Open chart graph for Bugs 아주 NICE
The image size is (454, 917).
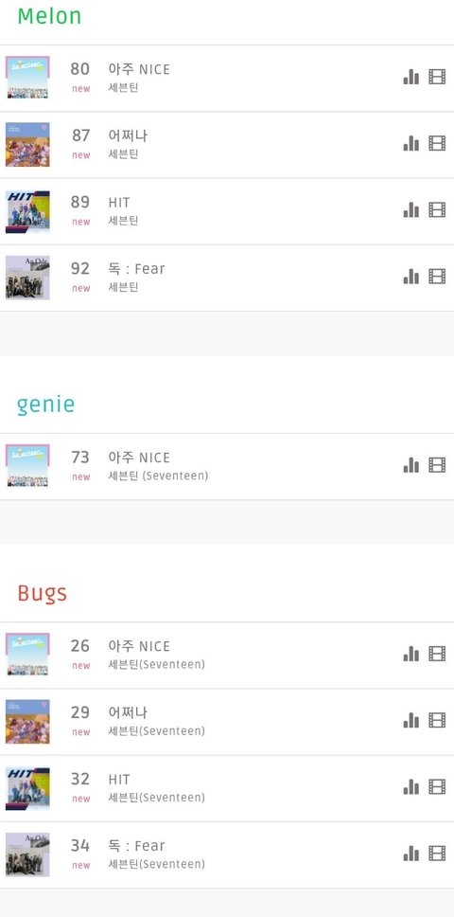410,654
